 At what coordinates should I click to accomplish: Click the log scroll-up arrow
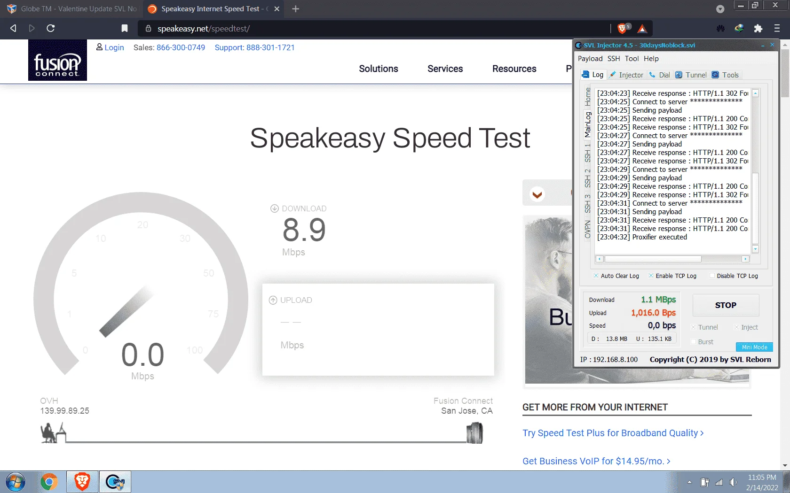pos(756,93)
